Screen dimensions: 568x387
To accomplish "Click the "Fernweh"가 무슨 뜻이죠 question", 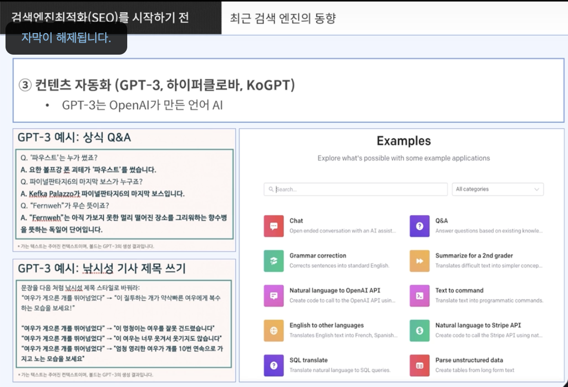I will pos(65,206).
